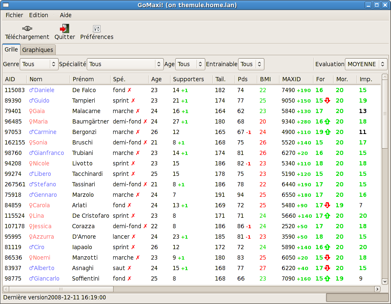
Task: Click red X mark in Carola's fond row
Action: (x=129, y=205)
